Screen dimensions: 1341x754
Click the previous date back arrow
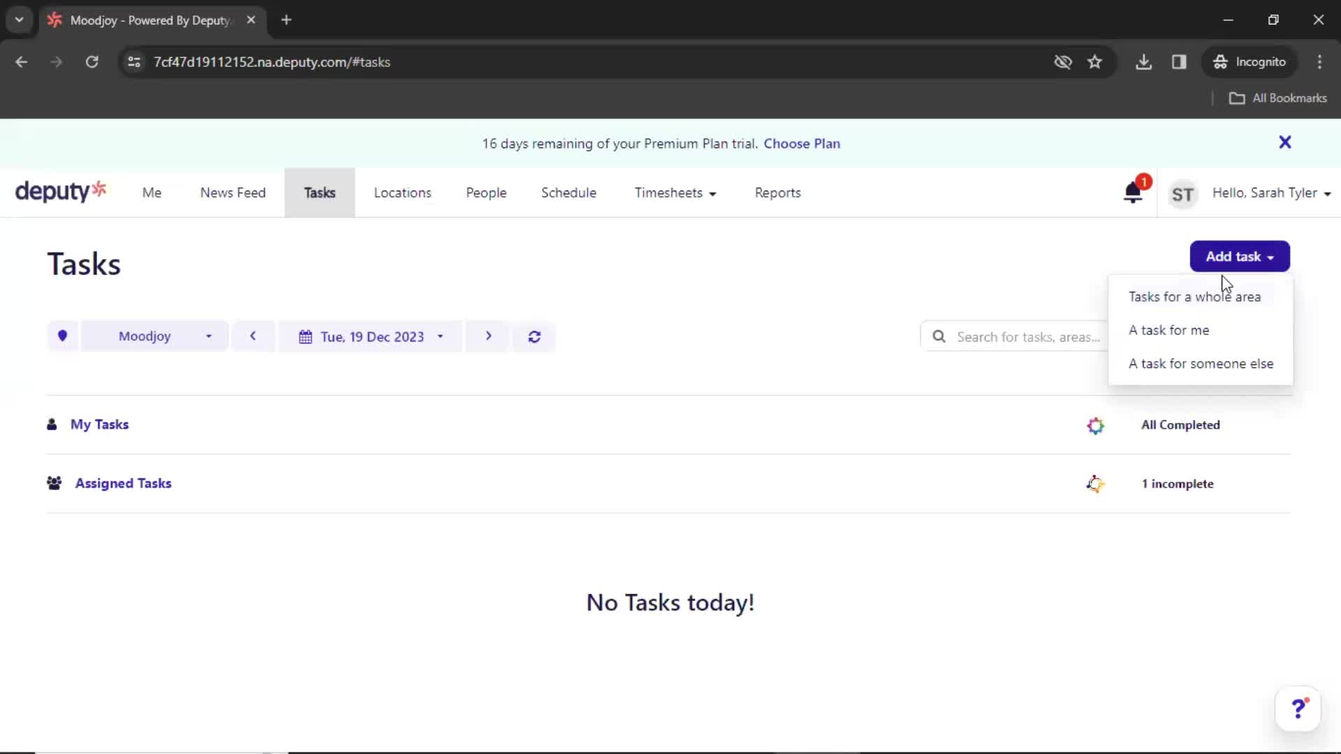pyautogui.click(x=254, y=336)
